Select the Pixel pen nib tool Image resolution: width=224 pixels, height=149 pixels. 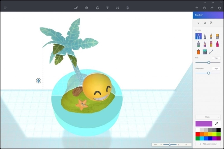click(198, 44)
